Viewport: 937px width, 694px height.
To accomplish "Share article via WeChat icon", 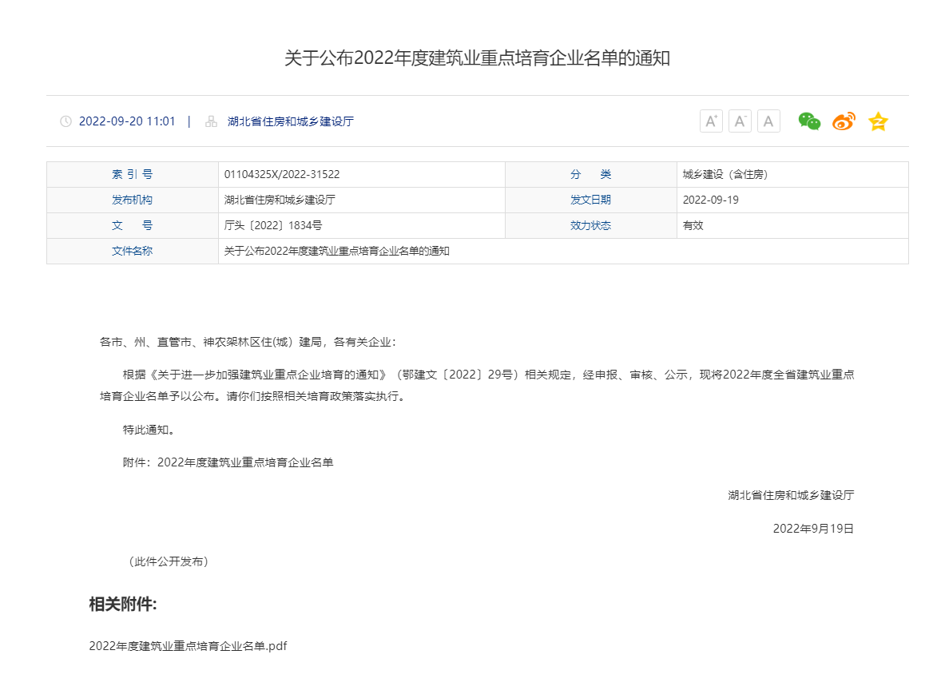I will point(809,121).
